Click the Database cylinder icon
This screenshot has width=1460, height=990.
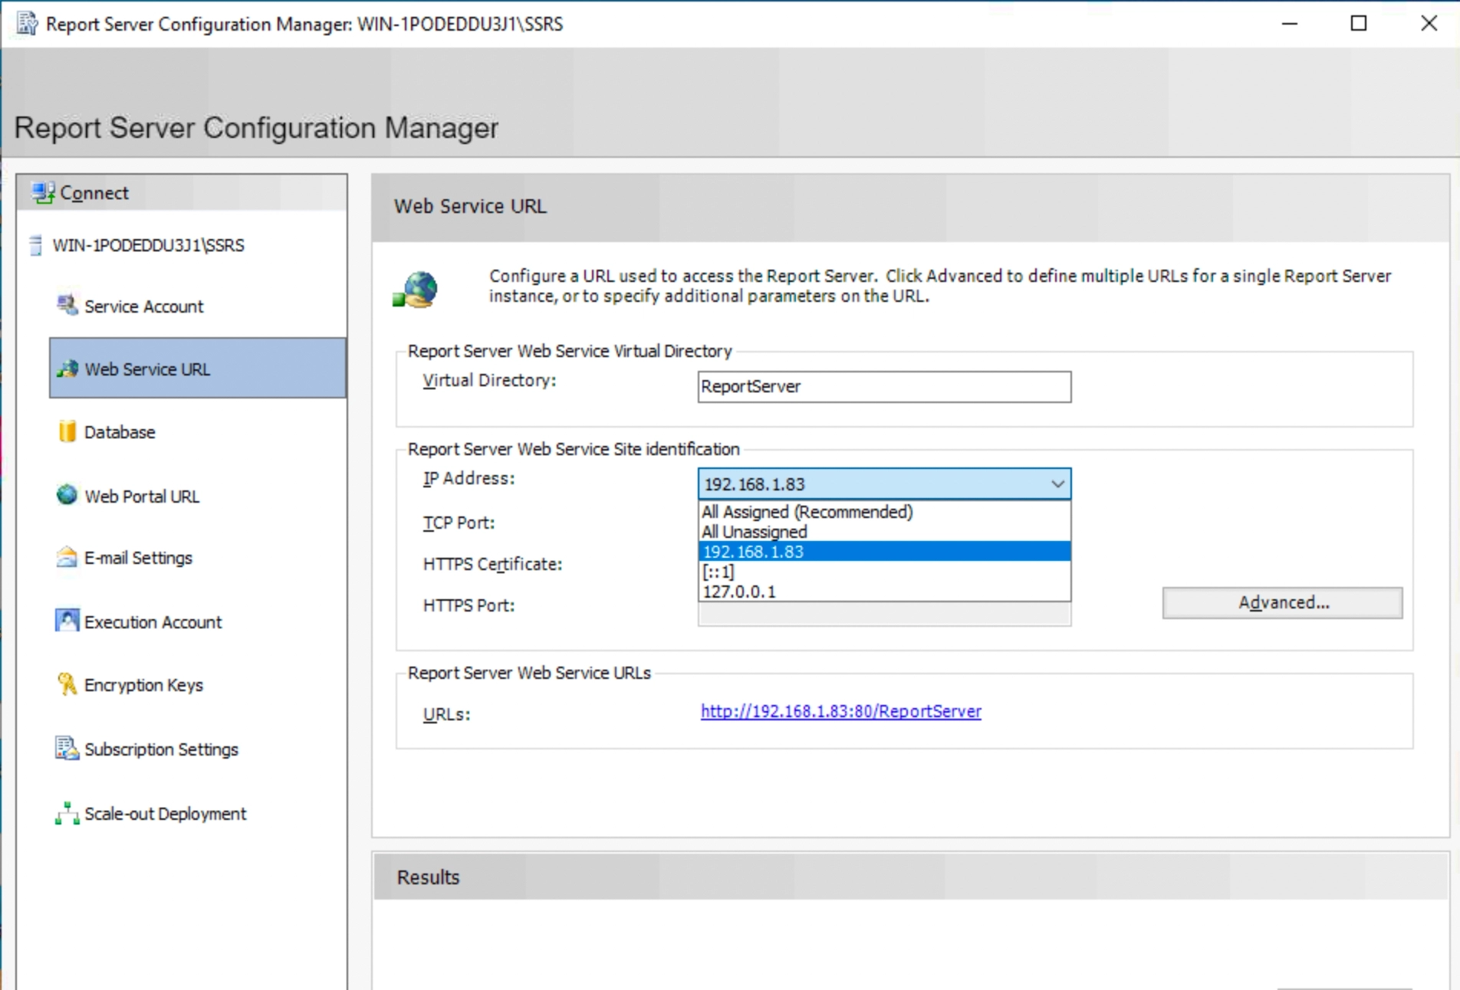coord(67,431)
